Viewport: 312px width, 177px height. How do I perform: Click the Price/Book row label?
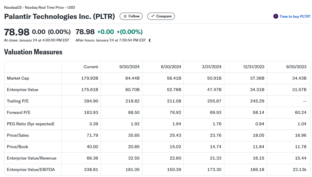(17, 147)
